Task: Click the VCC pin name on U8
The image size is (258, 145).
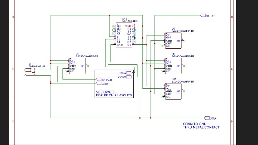Action: [x=169, y=38]
